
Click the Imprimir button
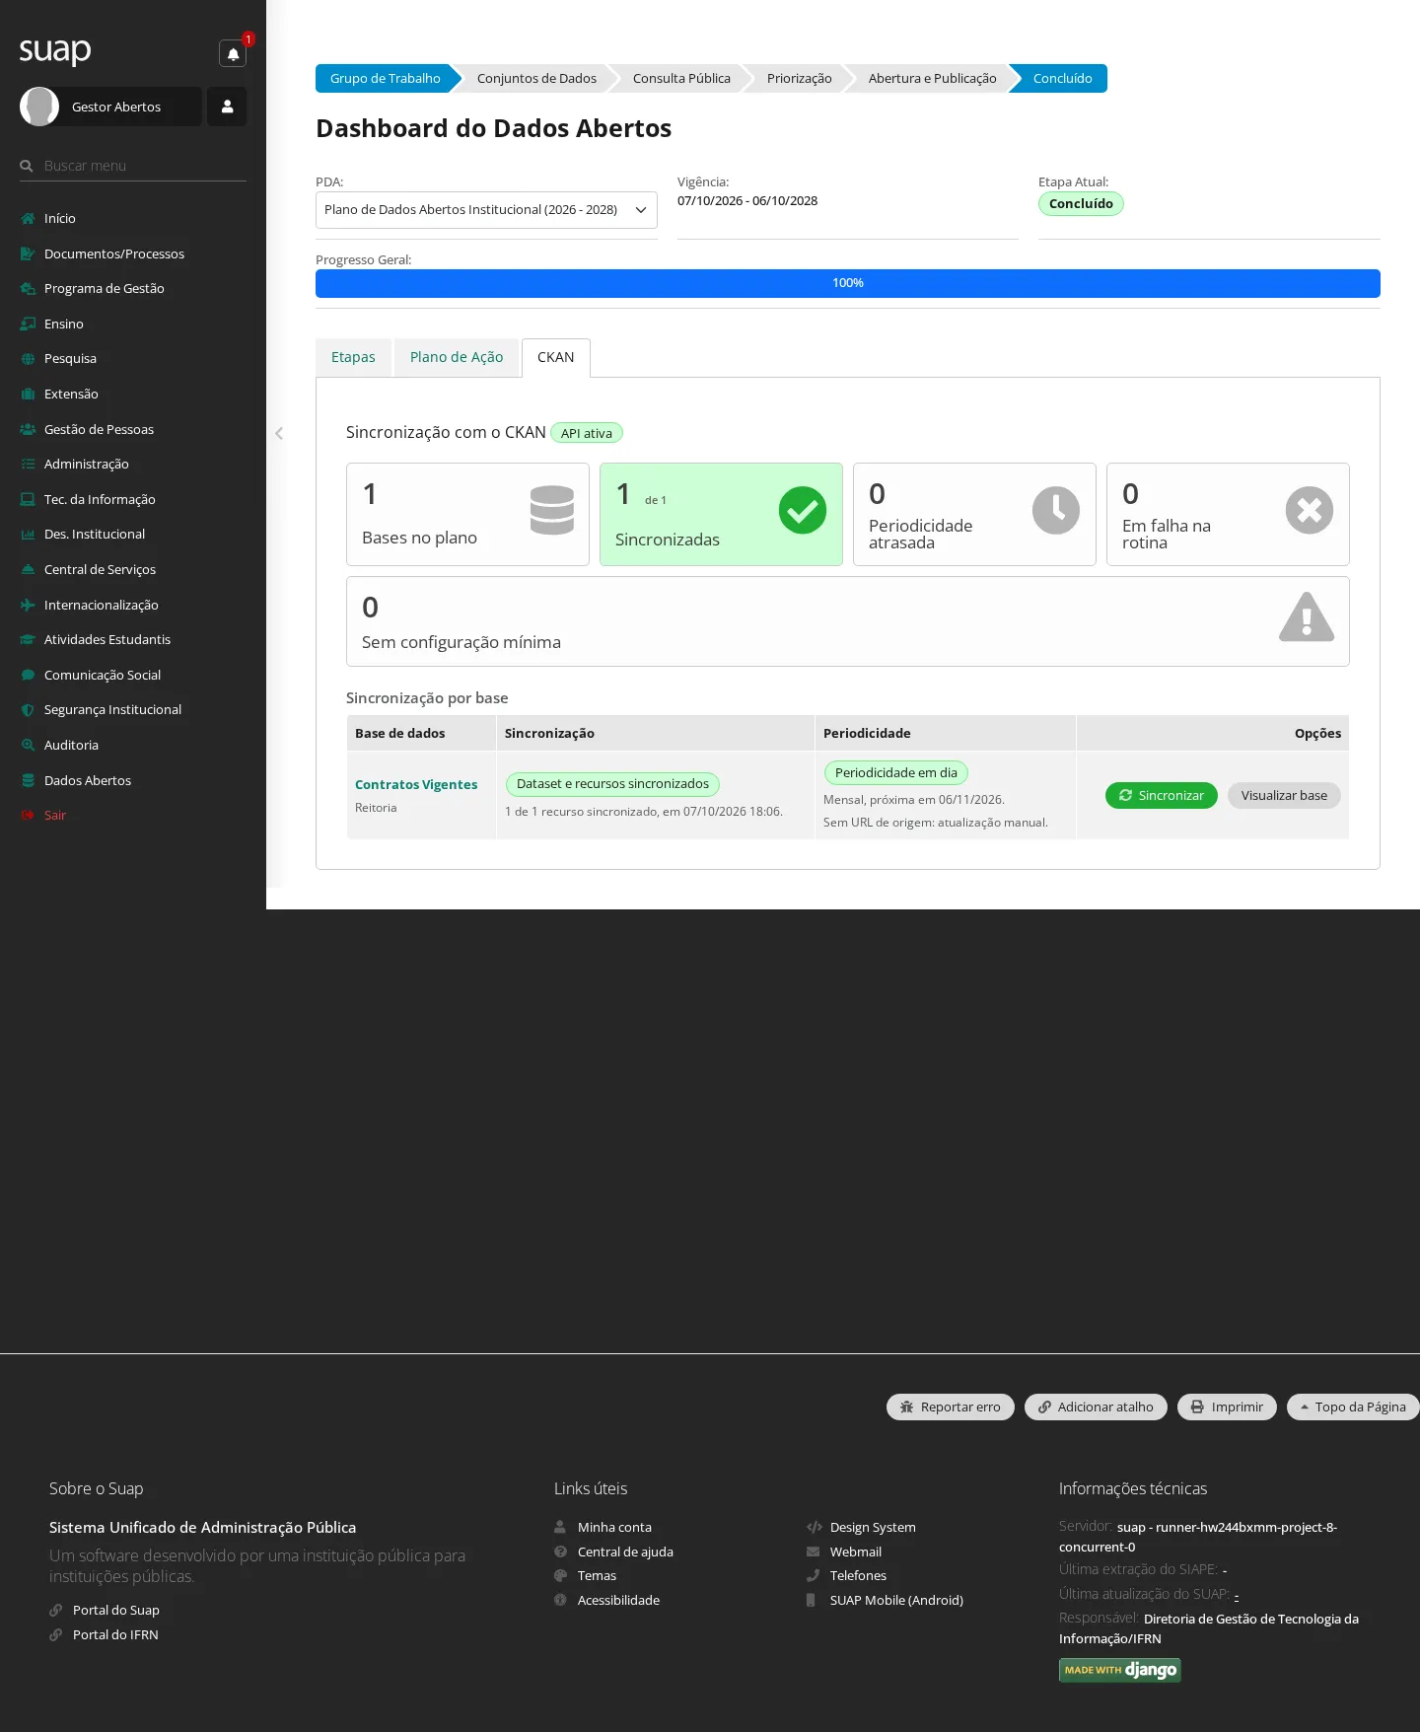point(1227,1407)
